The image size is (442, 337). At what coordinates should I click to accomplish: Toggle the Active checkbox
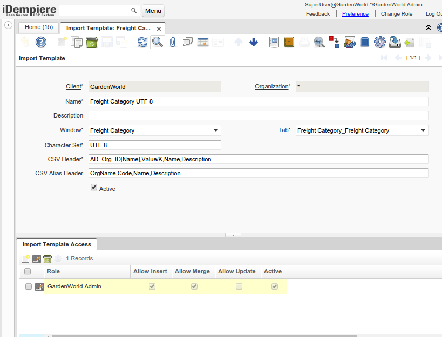(94, 188)
